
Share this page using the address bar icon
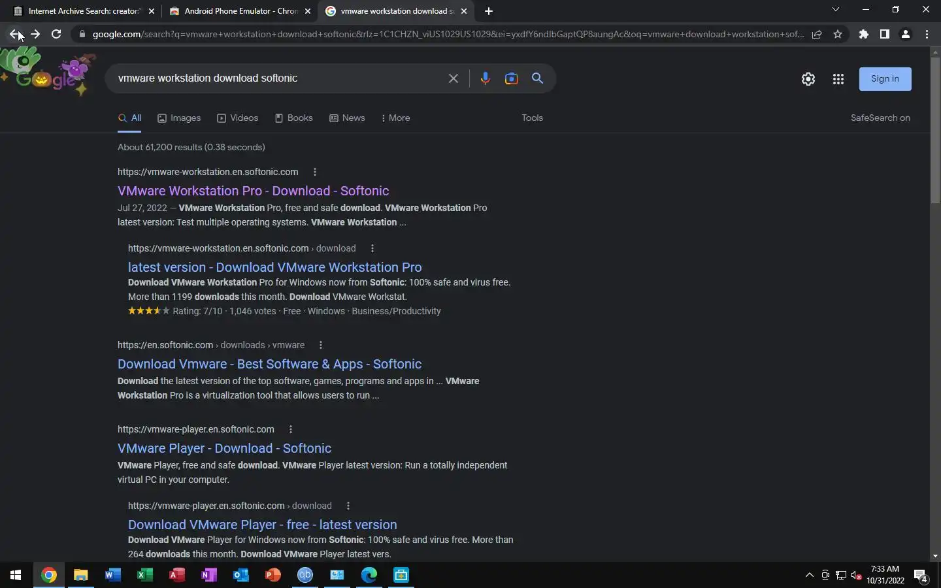click(x=817, y=35)
